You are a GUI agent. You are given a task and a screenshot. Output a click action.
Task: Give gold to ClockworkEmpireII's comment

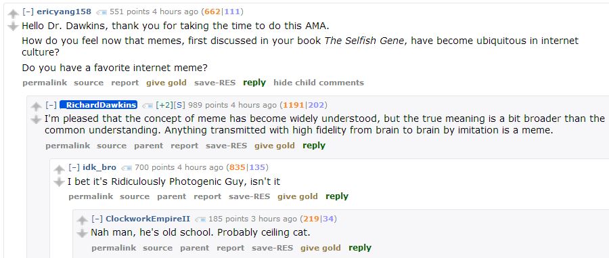coord(321,248)
